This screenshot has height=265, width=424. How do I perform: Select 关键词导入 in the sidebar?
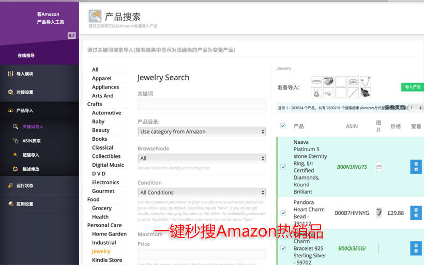(33, 126)
